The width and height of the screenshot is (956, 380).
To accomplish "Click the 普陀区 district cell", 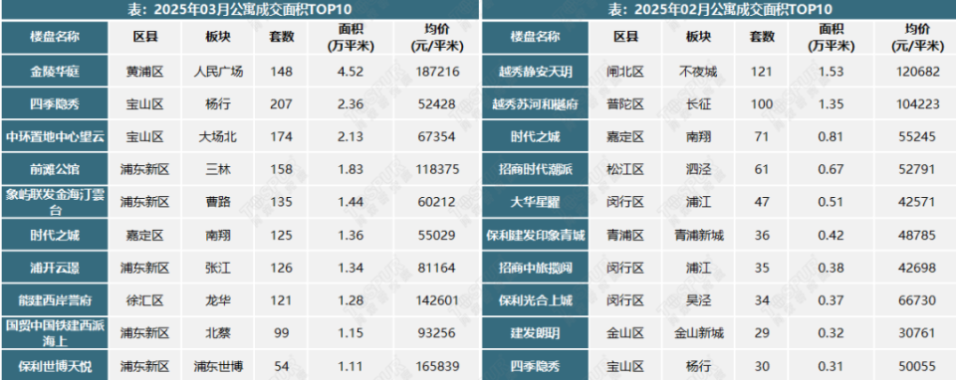I will (625, 104).
